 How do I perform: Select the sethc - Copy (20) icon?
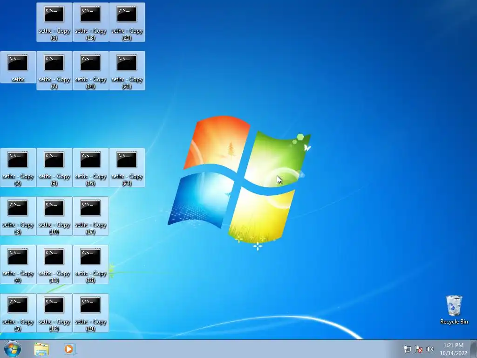pyautogui.click(x=127, y=22)
